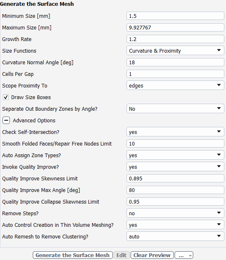
Task: Click the Edit button
Action: coord(122,255)
